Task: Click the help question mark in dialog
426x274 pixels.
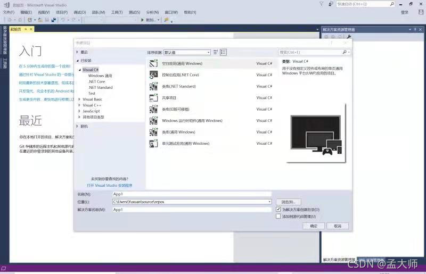Action: (x=331, y=43)
